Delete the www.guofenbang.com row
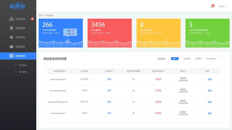The width and height of the screenshot is (232, 130). tap(210, 102)
